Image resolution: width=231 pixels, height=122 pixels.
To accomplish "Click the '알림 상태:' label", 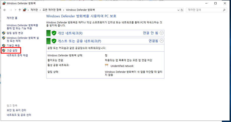I will (x=53, y=72).
